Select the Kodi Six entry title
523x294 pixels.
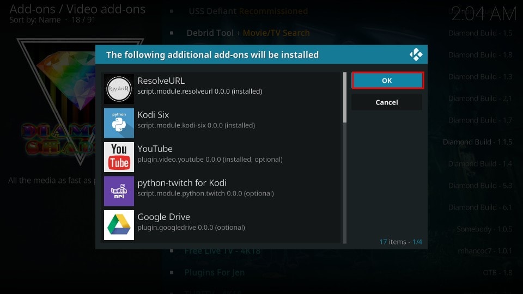click(153, 115)
